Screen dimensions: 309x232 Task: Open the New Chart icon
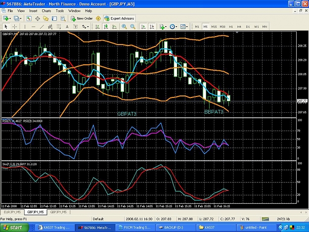click(5, 18)
